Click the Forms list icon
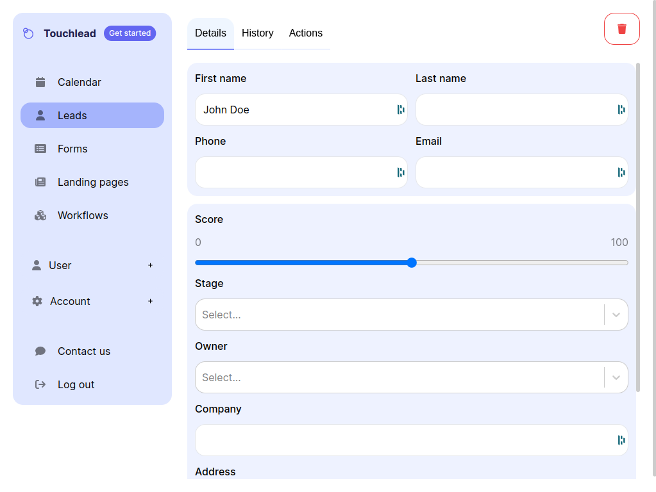This screenshot has height=492, width=656. point(40,149)
